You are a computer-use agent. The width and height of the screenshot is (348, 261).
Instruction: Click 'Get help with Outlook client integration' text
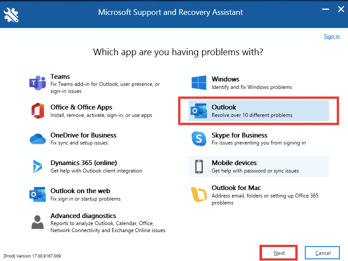[x=96, y=171]
